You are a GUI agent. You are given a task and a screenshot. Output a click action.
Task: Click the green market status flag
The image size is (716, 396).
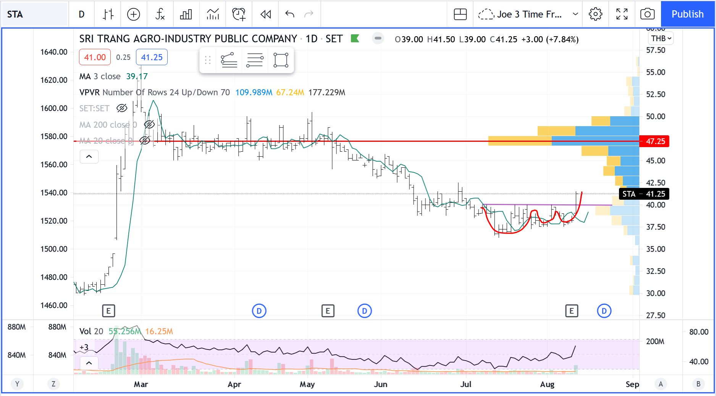pos(355,38)
